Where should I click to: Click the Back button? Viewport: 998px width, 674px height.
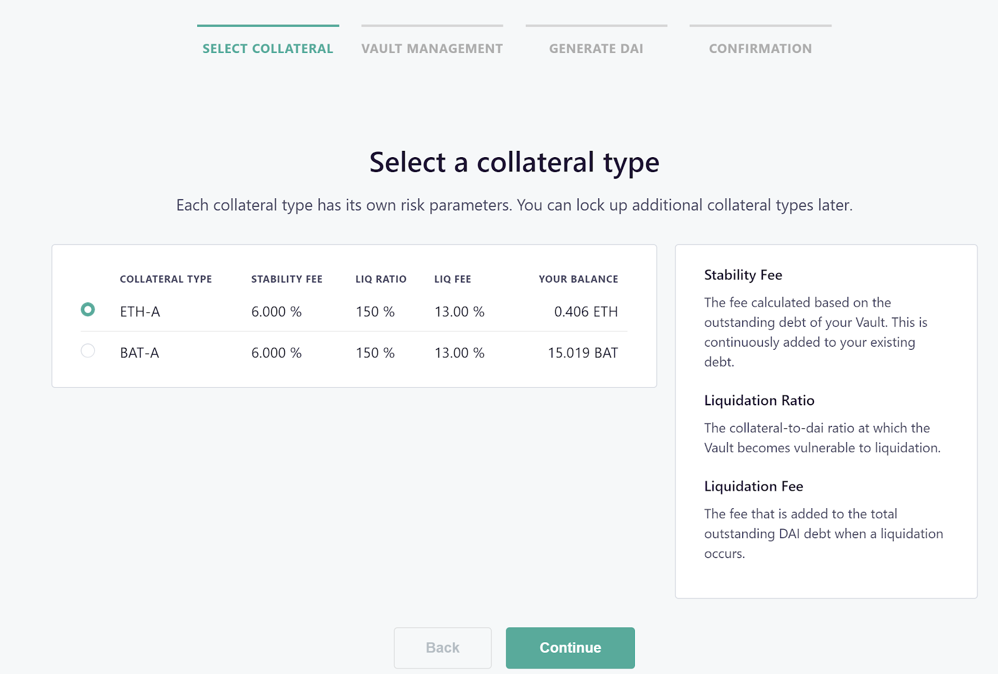point(442,648)
